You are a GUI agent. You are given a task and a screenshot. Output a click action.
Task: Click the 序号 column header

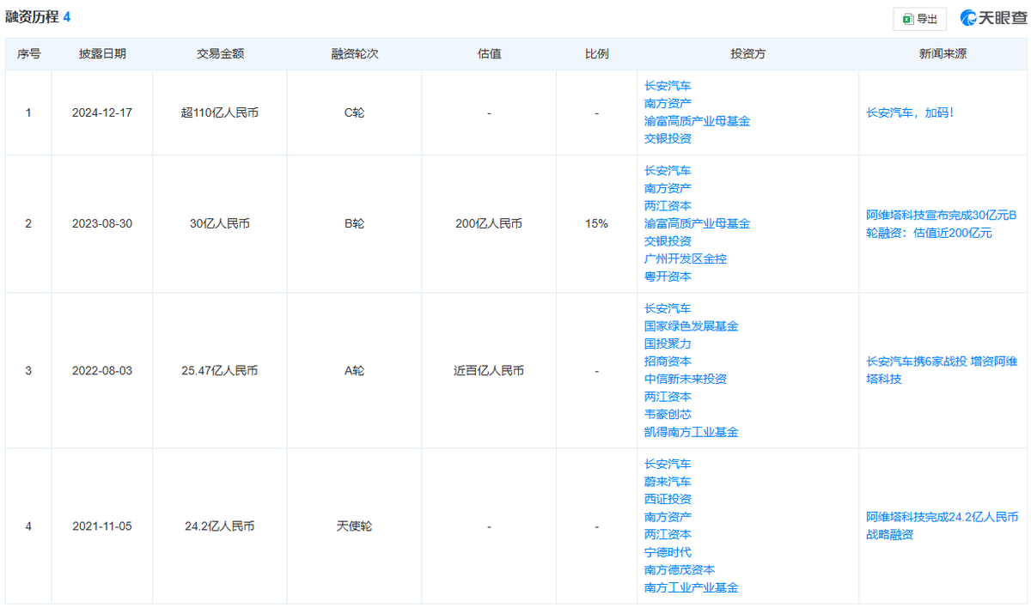coord(28,53)
